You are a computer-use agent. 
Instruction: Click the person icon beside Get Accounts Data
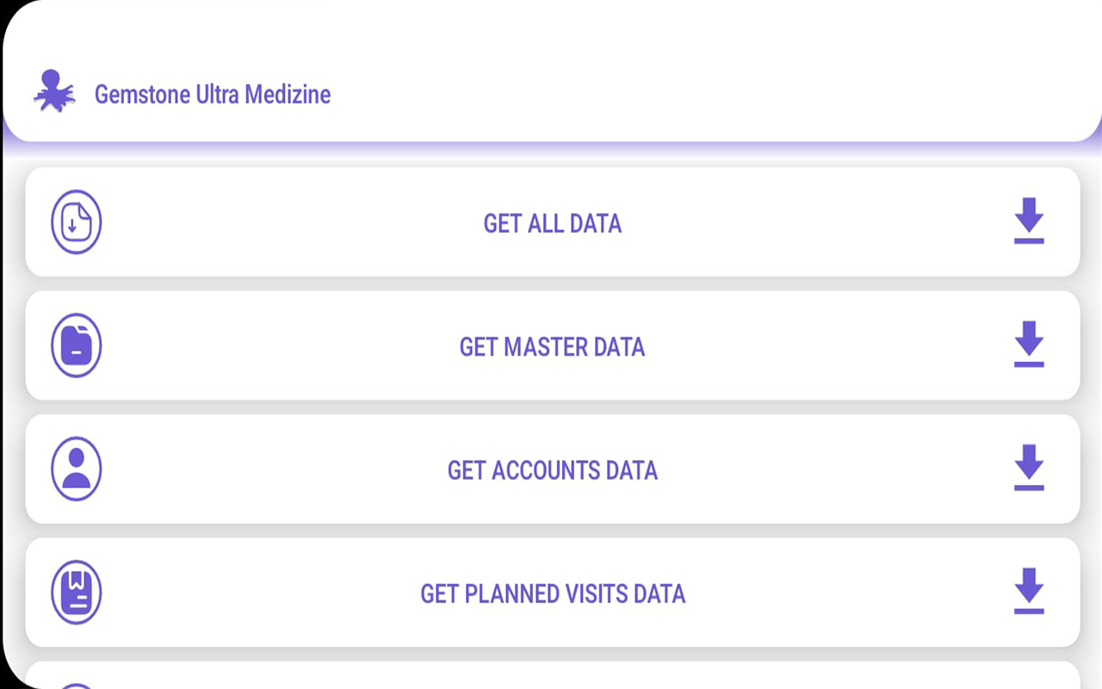[77, 469]
